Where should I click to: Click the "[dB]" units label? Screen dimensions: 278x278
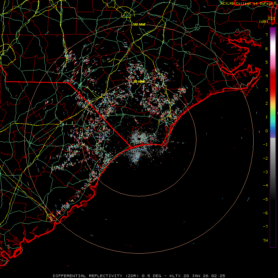pyautogui.click(x=264, y=21)
